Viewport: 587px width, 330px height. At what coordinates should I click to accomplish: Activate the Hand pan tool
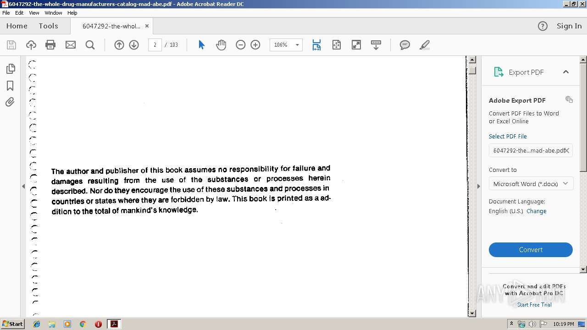221,45
